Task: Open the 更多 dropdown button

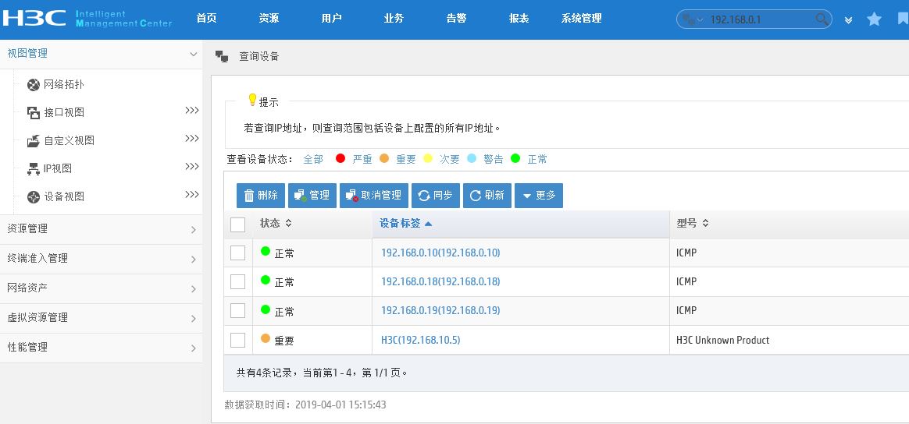Action: point(539,196)
